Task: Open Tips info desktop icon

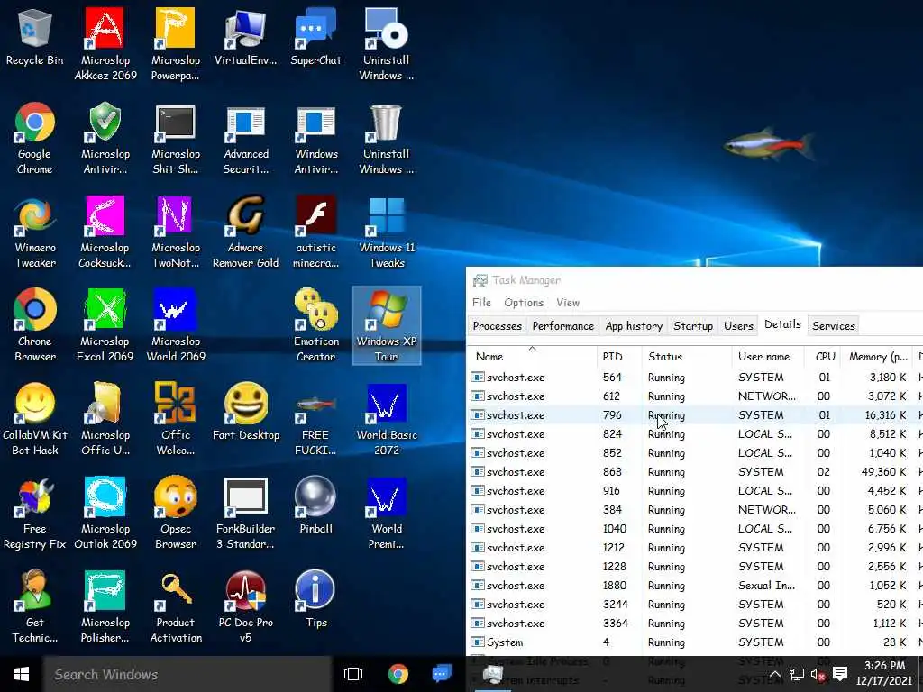Action: tap(316, 599)
